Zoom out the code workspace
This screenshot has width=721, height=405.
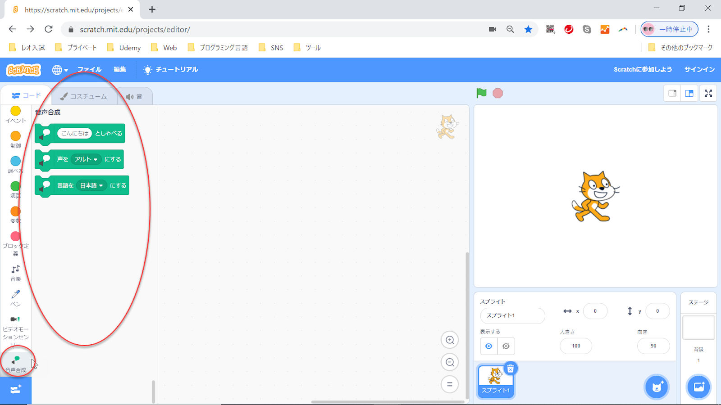coord(450,362)
